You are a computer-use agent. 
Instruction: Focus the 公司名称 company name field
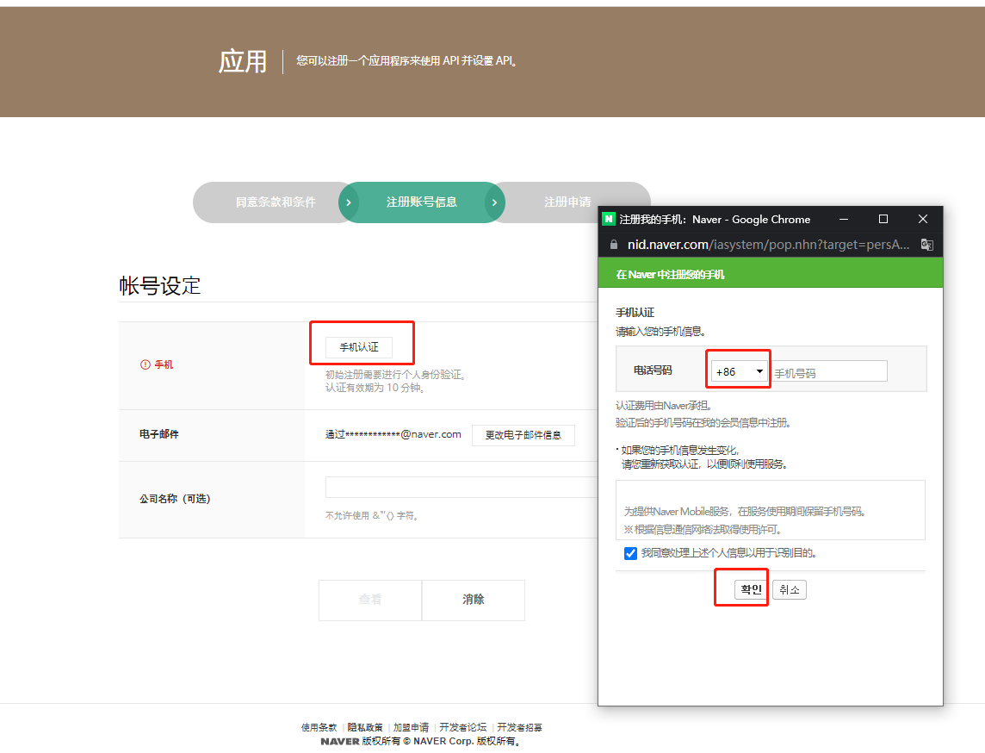[462, 487]
